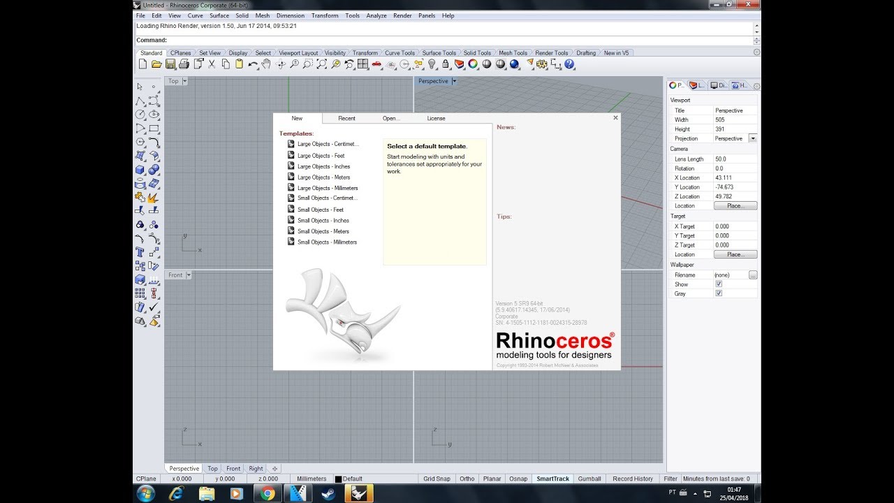Click the four-viewport layout icon
This screenshot has height=503, width=894.
[362, 64]
